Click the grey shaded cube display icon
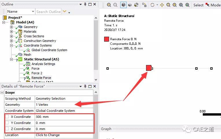221x139 pixels. (x=130, y=5)
